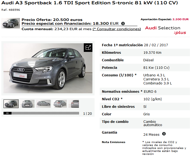Click the Garantía row label
This screenshot has height=157, width=191.
pyautogui.click(x=109, y=132)
